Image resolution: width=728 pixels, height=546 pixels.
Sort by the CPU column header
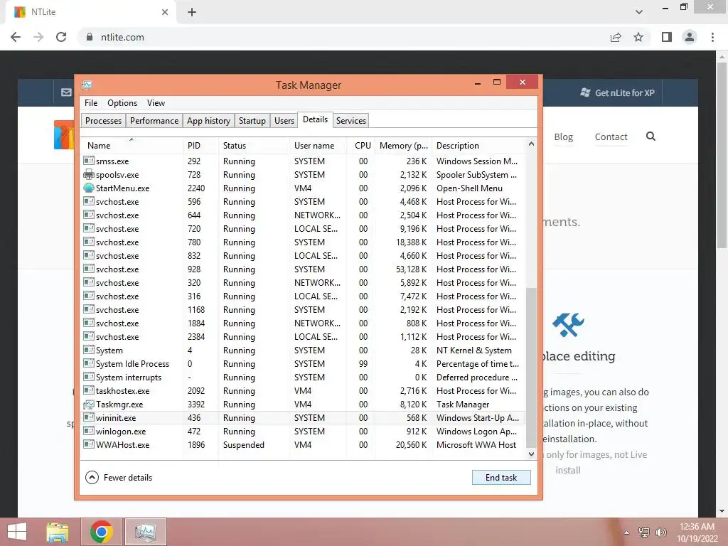(x=360, y=145)
